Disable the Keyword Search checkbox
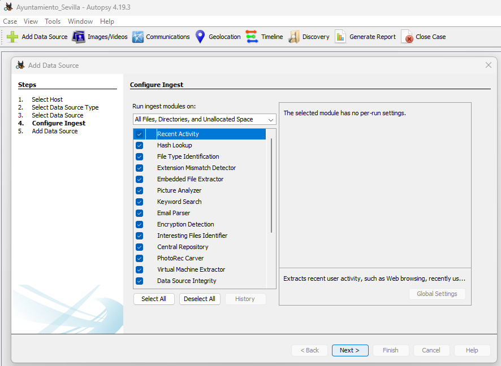The width and height of the screenshot is (501, 366). (x=139, y=202)
